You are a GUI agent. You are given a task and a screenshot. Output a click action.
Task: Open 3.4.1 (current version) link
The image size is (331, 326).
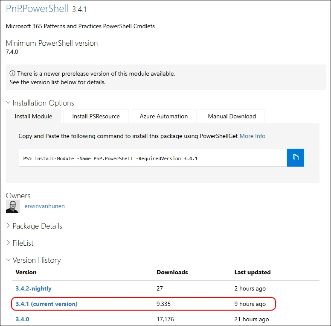coord(46,304)
